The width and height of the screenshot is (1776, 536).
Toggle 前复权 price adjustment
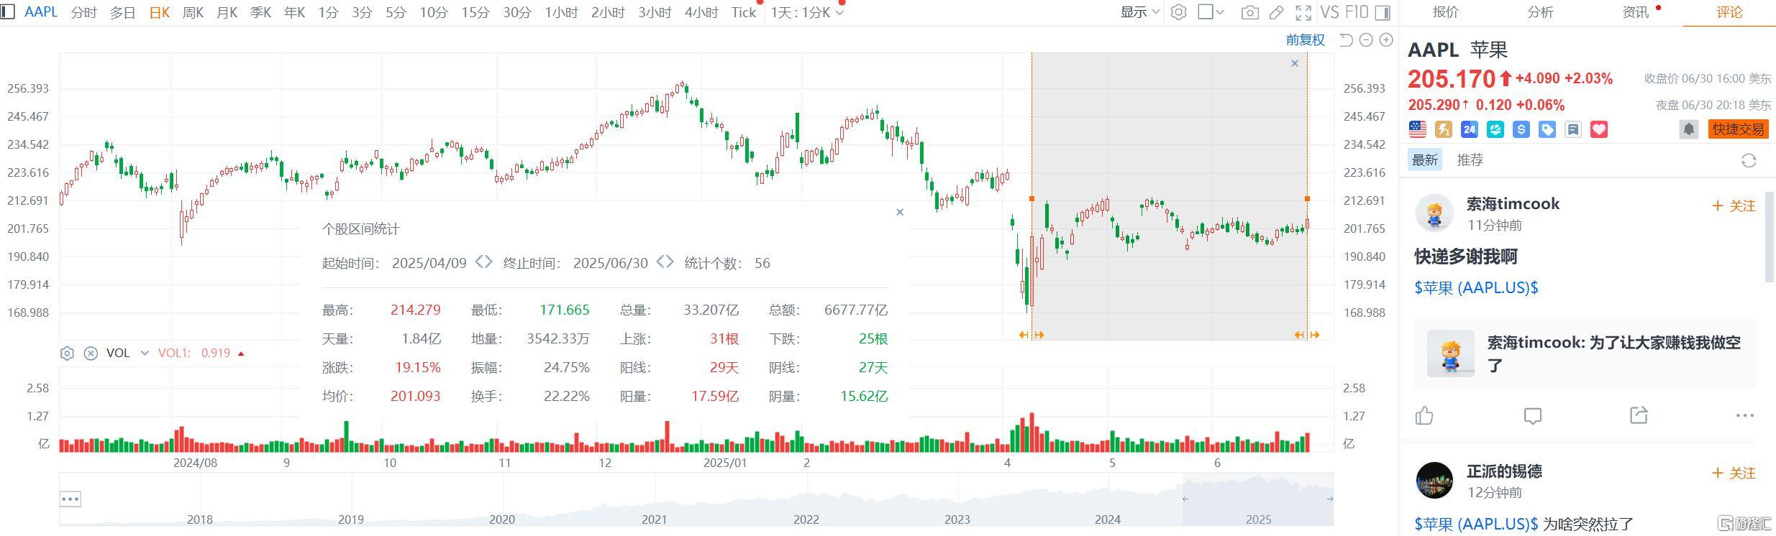(1305, 40)
